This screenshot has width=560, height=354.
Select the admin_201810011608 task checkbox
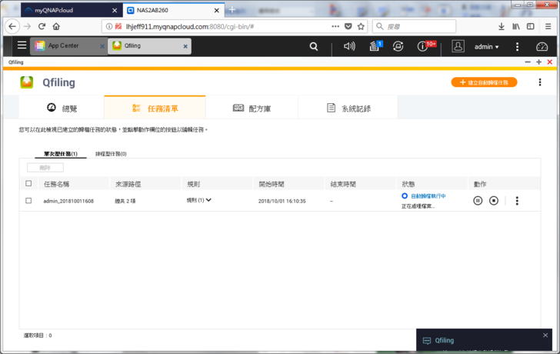tap(28, 200)
